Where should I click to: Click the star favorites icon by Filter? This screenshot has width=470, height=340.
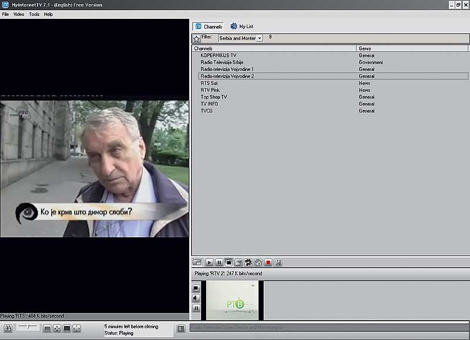pyautogui.click(x=196, y=39)
